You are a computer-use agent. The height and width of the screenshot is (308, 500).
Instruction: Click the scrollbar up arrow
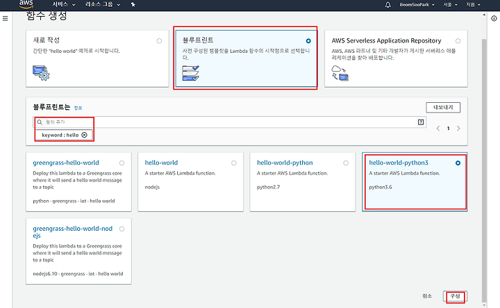(x=484, y=15)
